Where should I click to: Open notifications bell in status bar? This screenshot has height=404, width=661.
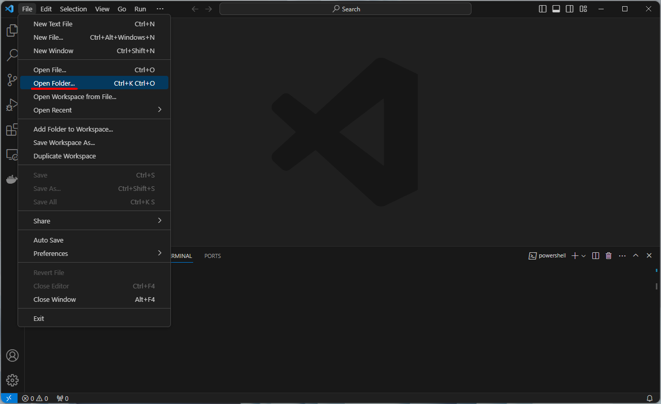[x=650, y=398]
